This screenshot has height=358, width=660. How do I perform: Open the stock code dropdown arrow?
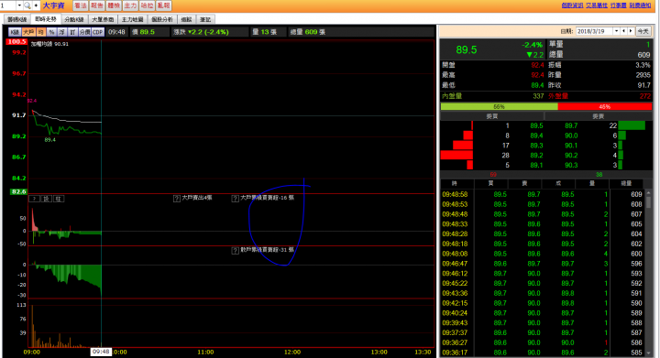[x=19, y=5]
